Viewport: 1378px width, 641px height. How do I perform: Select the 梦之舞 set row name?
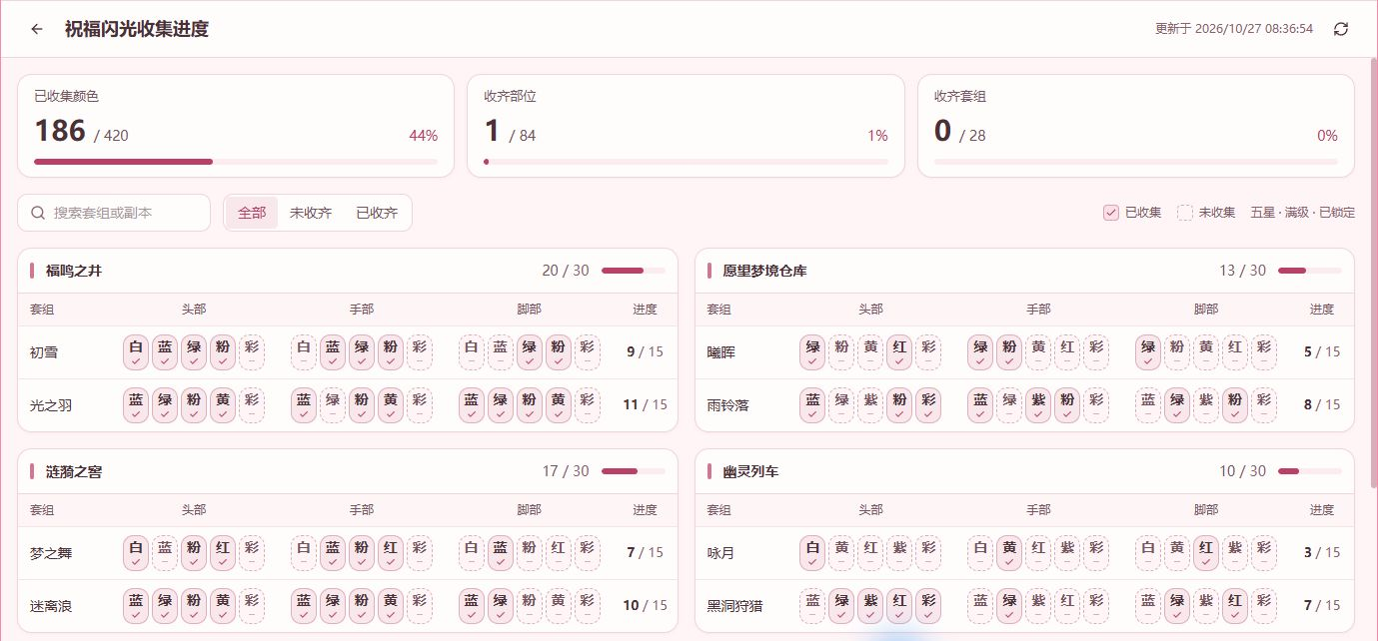(x=51, y=553)
